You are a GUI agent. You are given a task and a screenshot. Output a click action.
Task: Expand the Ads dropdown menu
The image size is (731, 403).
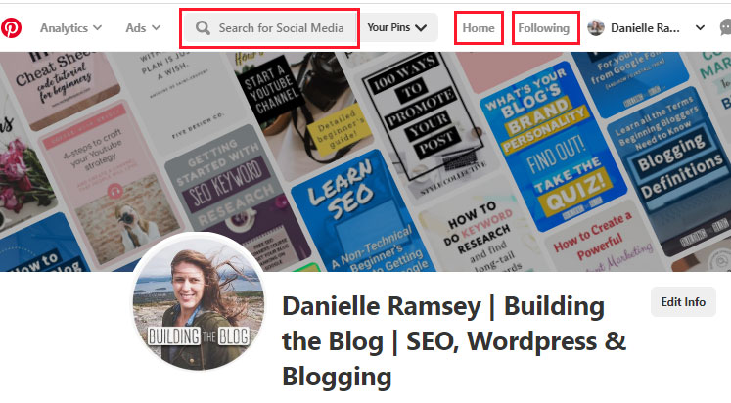143,28
